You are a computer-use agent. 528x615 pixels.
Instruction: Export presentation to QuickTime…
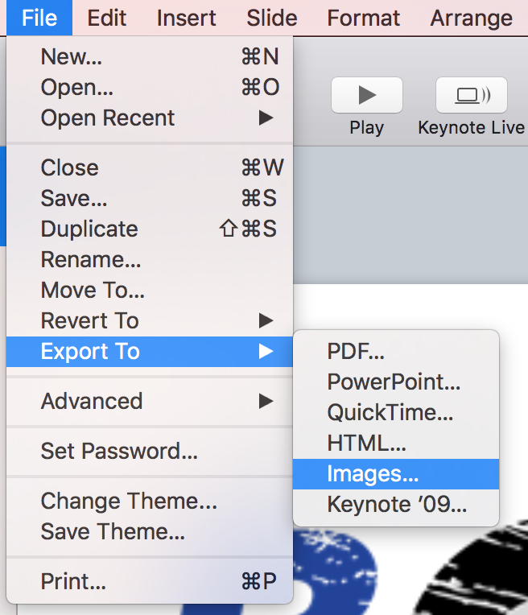(x=396, y=413)
